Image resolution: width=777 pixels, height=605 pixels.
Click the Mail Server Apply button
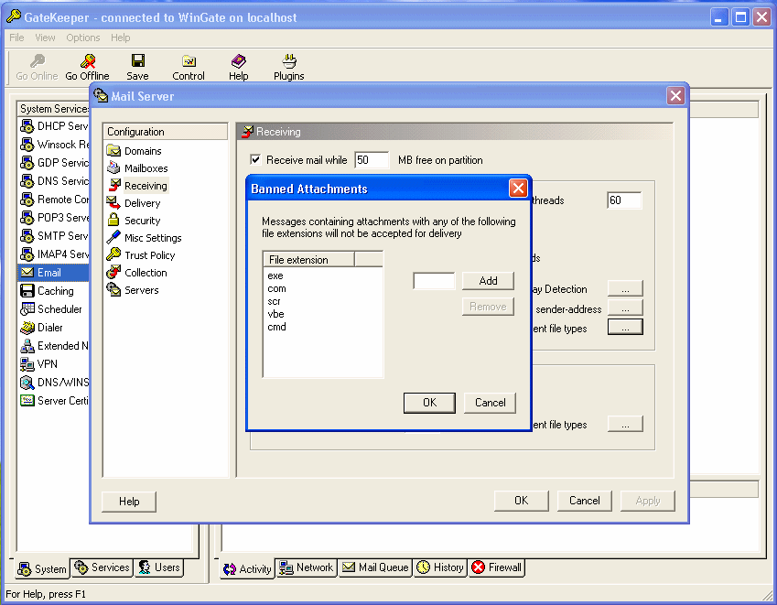click(x=648, y=501)
